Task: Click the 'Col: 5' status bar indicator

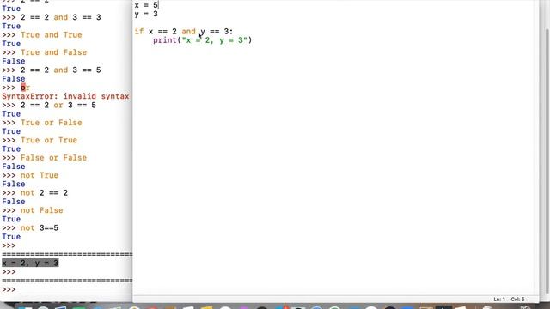Action: pos(517,300)
